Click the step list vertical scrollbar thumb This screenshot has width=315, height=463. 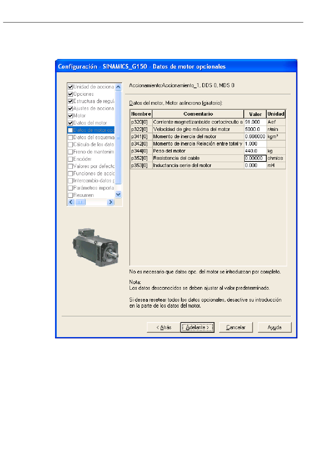point(118,137)
